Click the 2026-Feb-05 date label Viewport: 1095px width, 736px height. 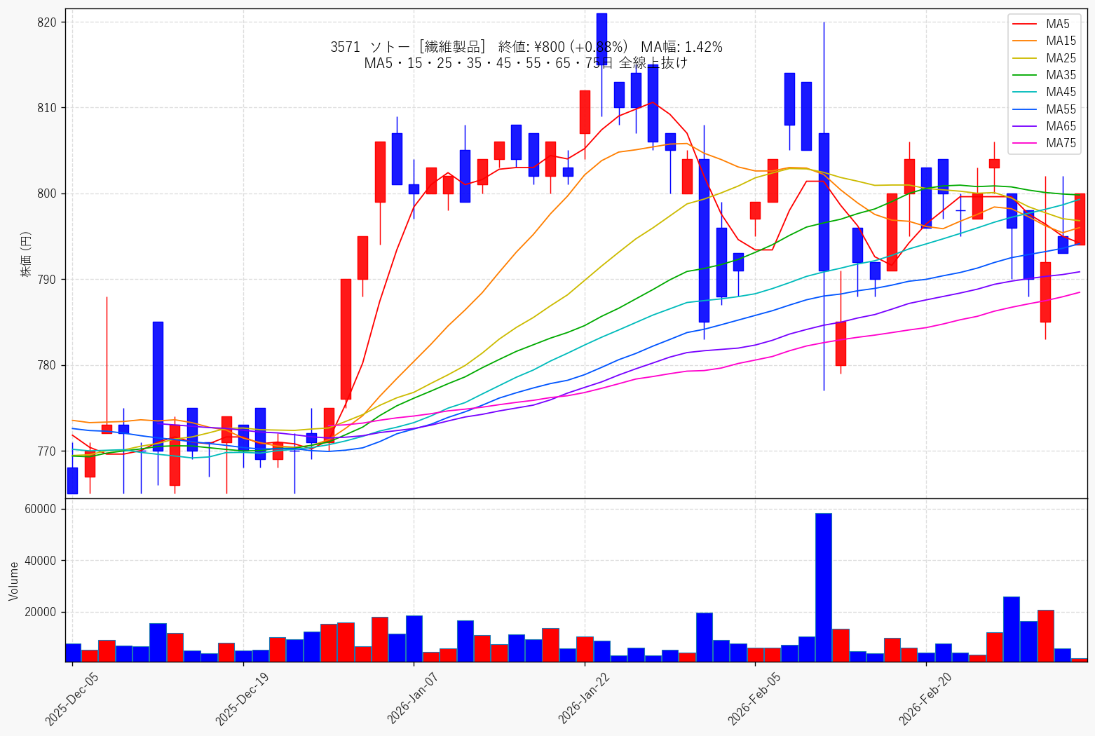click(x=755, y=698)
